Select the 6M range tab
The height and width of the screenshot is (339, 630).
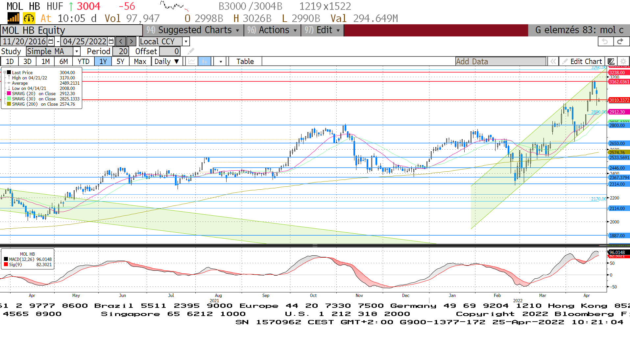63,61
